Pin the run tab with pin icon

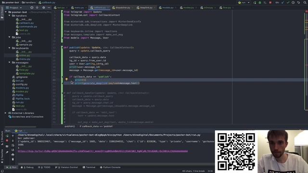(x=7, y=152)
